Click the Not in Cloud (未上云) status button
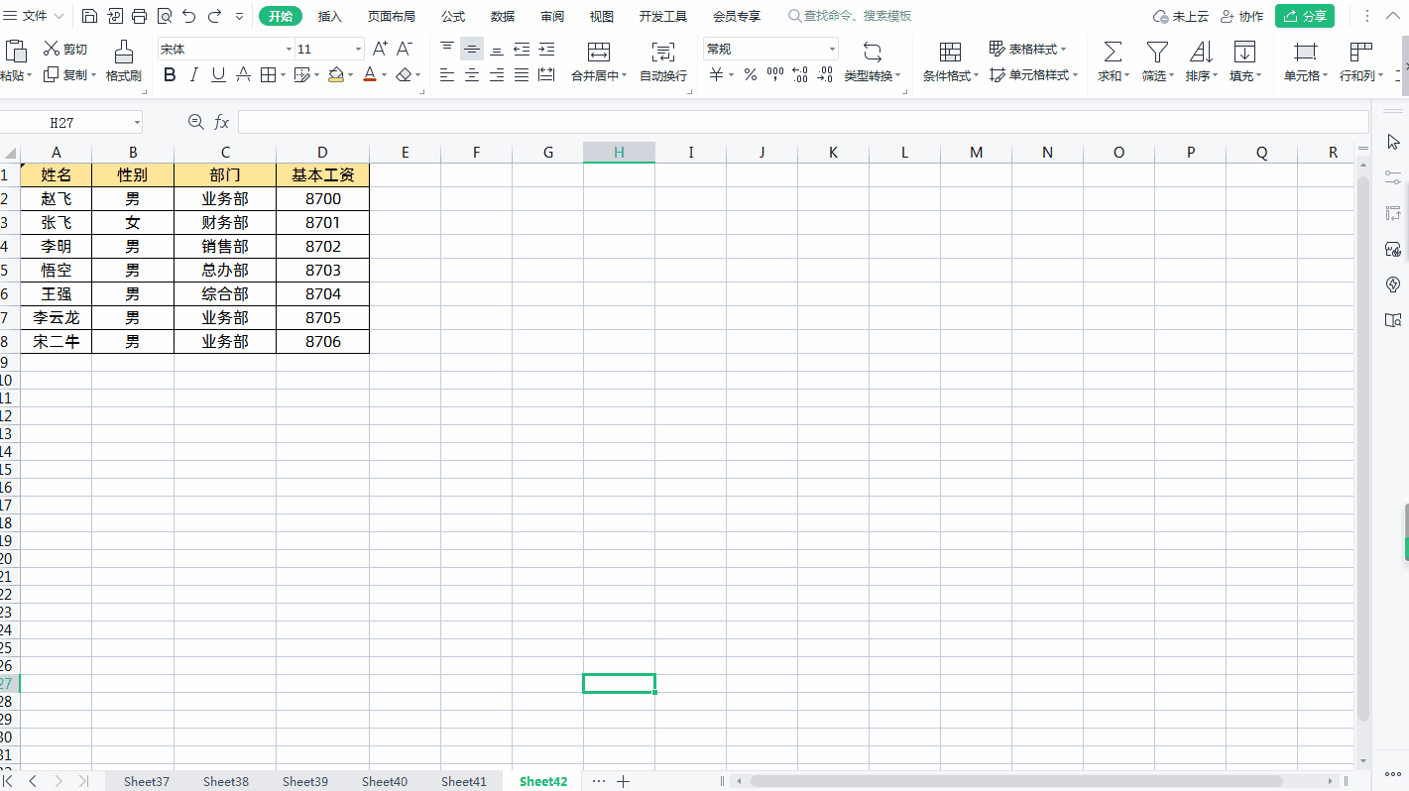The image size is (1409, 791). (x=1181, y=16)
